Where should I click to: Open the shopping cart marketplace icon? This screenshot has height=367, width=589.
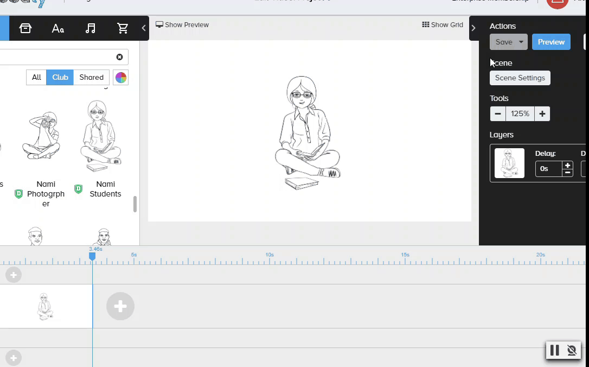click(123, 28)
